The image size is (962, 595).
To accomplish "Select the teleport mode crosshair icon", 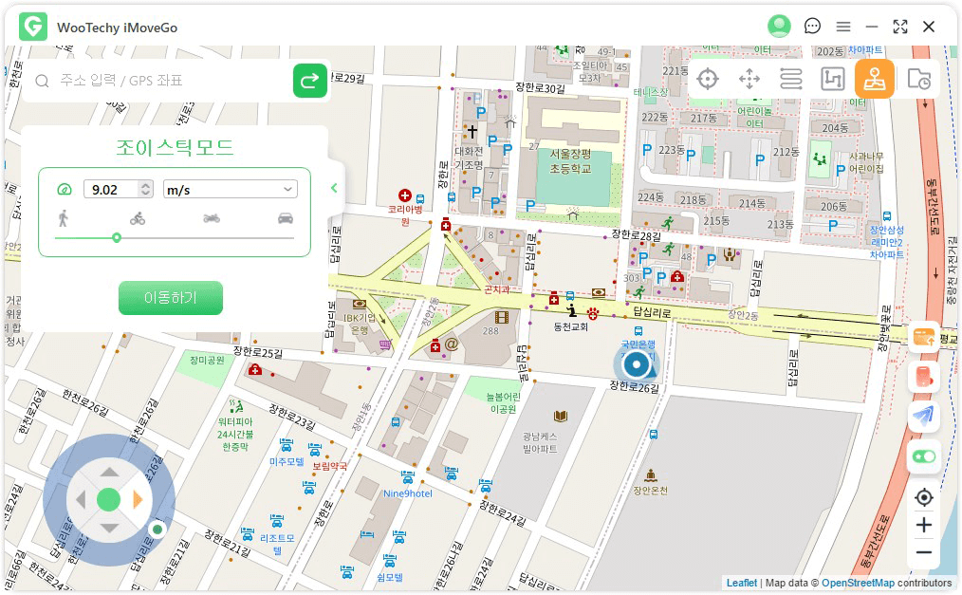I will [x=707, y=79].
